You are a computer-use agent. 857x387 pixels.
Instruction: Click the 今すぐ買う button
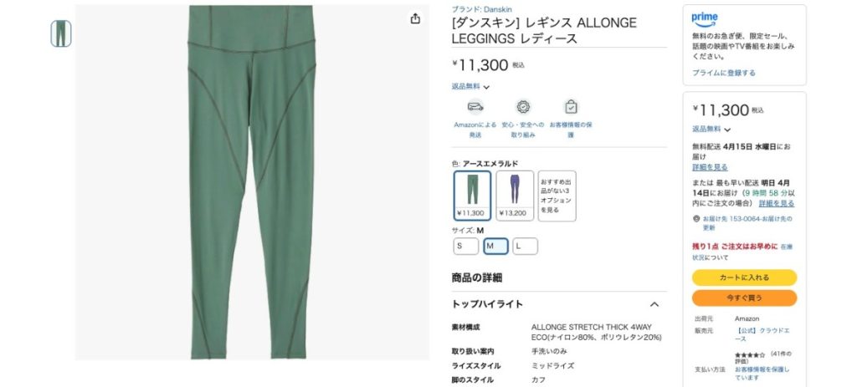point(744,298)
